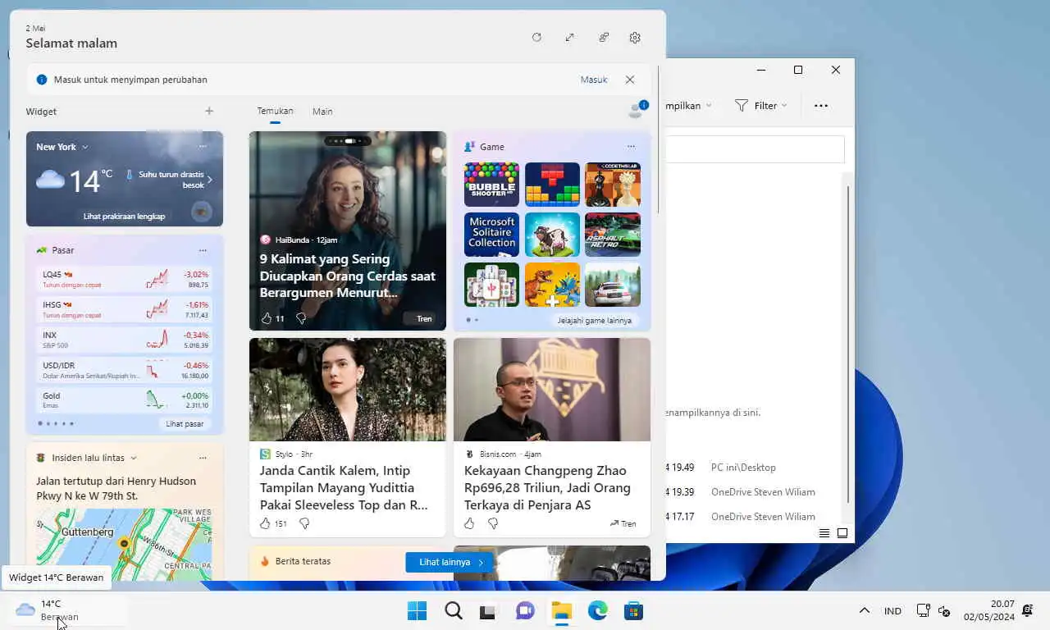Click the Masuk sign-in link

click(x=594, y=80)
